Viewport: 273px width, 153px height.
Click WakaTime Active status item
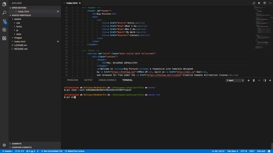coord(75,151)
